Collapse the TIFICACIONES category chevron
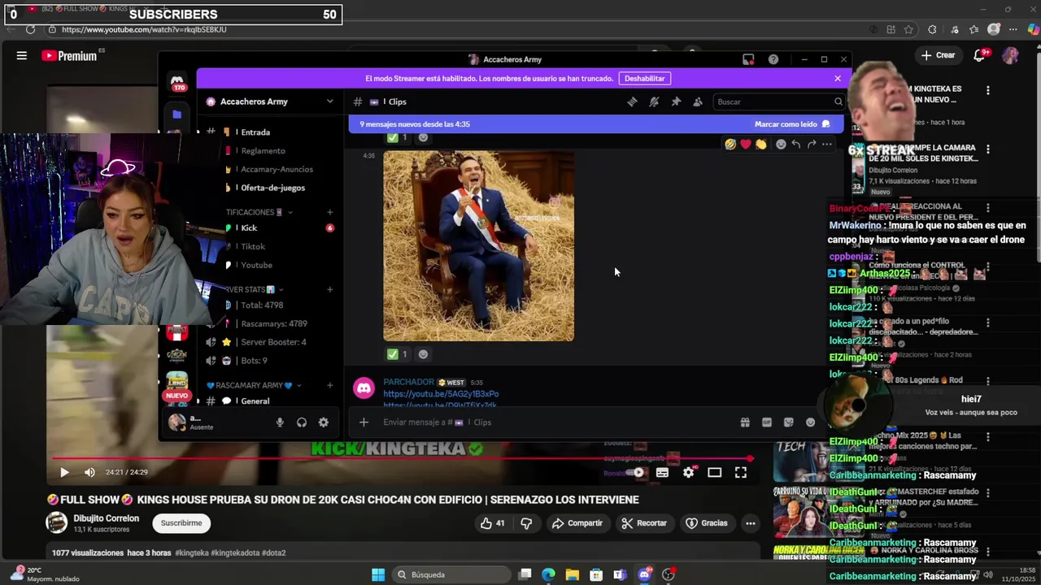 (290, 212)
